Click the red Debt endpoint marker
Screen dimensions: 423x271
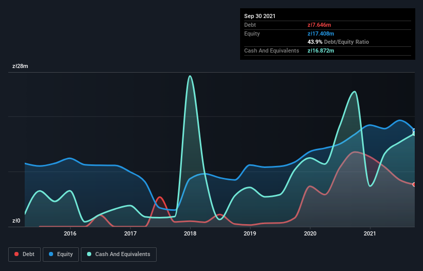coord(414,184)
